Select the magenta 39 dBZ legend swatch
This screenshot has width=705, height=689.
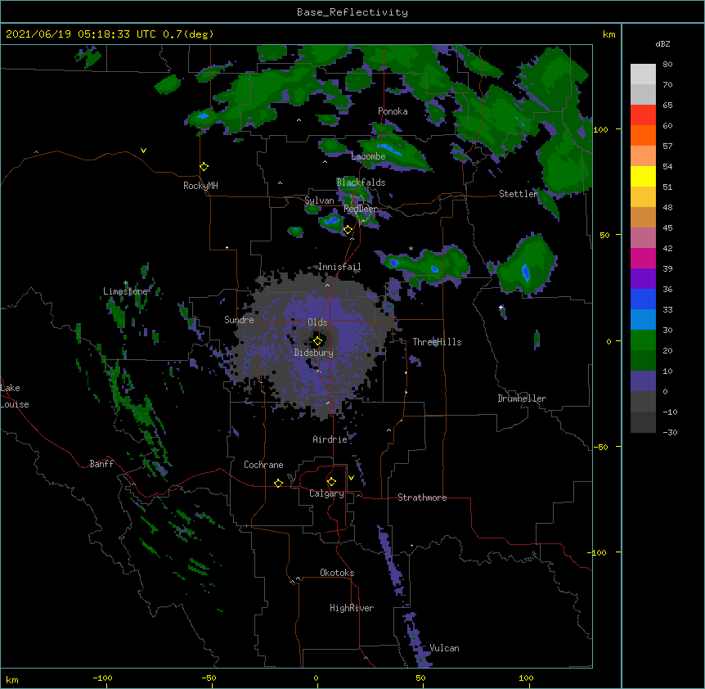(643, 258)
